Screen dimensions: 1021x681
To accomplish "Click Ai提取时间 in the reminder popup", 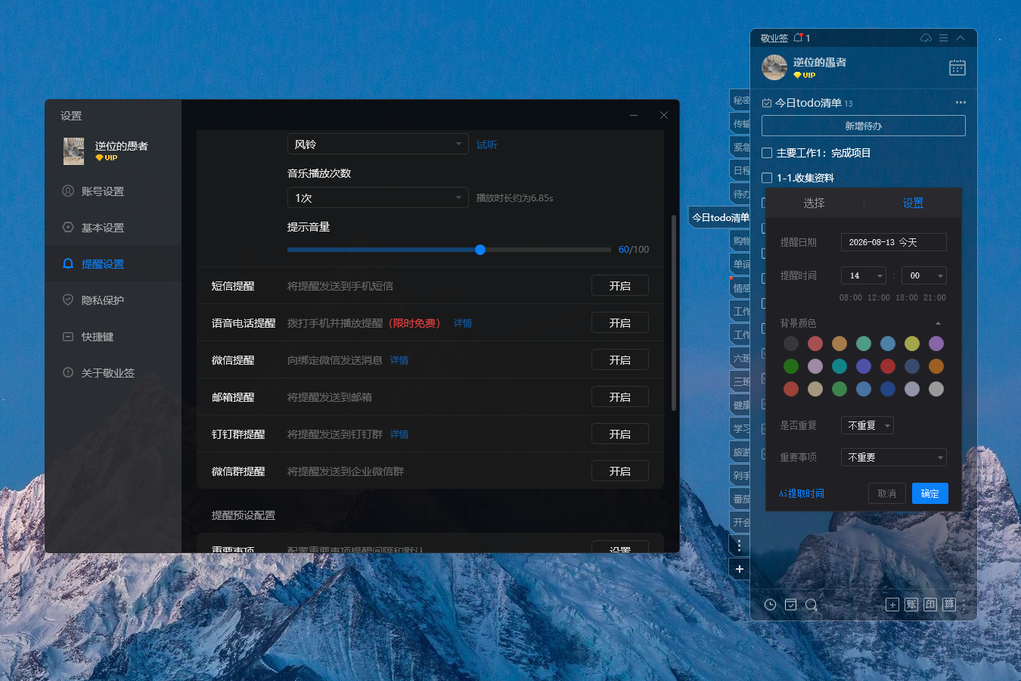I will 802,493.
